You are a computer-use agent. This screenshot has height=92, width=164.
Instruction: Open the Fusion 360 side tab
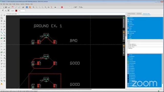coord(124,36)
